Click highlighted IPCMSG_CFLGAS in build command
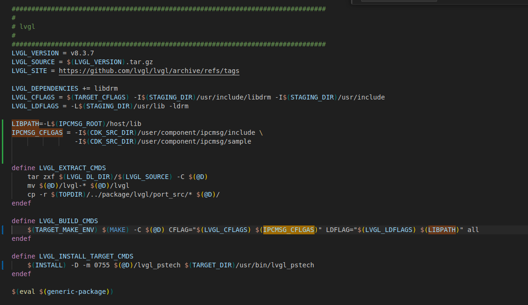 pyautogui.click(x=289, y=230)
